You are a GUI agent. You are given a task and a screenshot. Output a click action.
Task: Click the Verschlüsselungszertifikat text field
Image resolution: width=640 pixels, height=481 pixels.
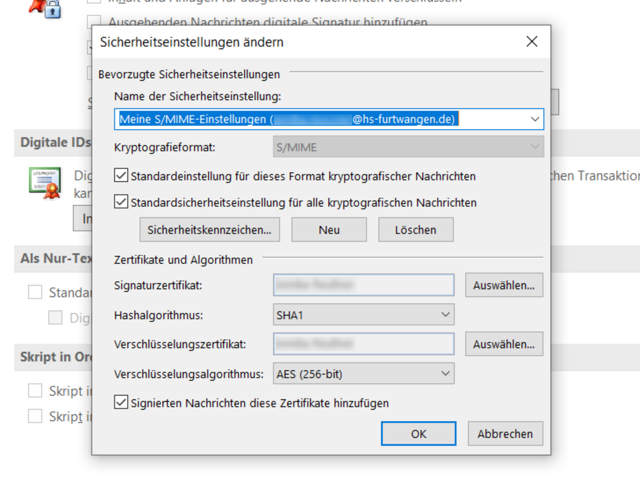pyautogui.click(x=363, y=344)
